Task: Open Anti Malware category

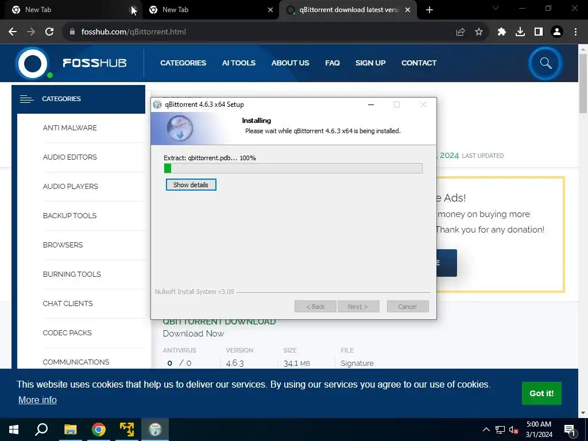Action: point(69,128)
